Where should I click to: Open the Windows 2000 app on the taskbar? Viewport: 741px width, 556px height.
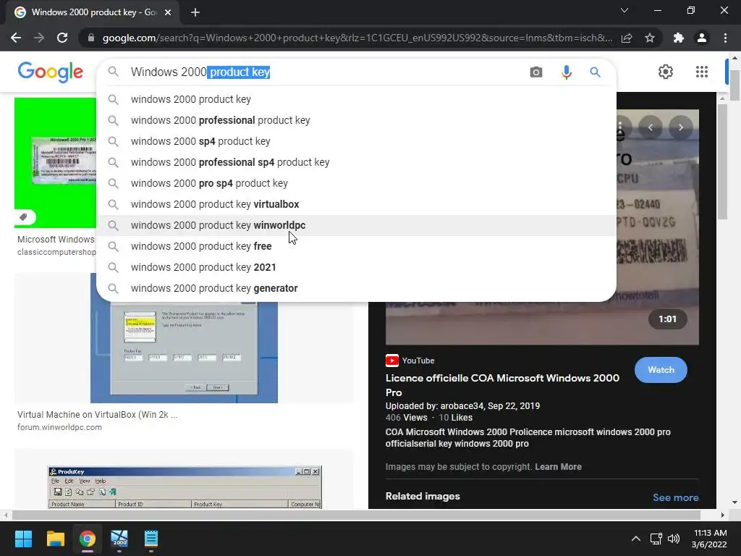[x=119, y=539]
